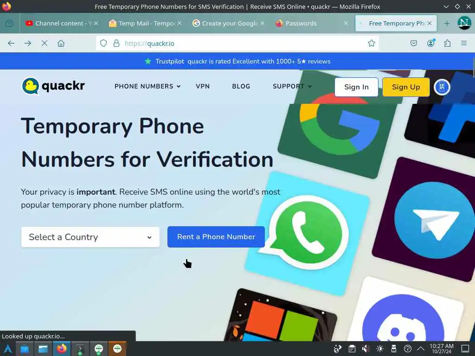Click the Sign In button
The height and width of the screenshot is (356, 475).
[356, 87]
